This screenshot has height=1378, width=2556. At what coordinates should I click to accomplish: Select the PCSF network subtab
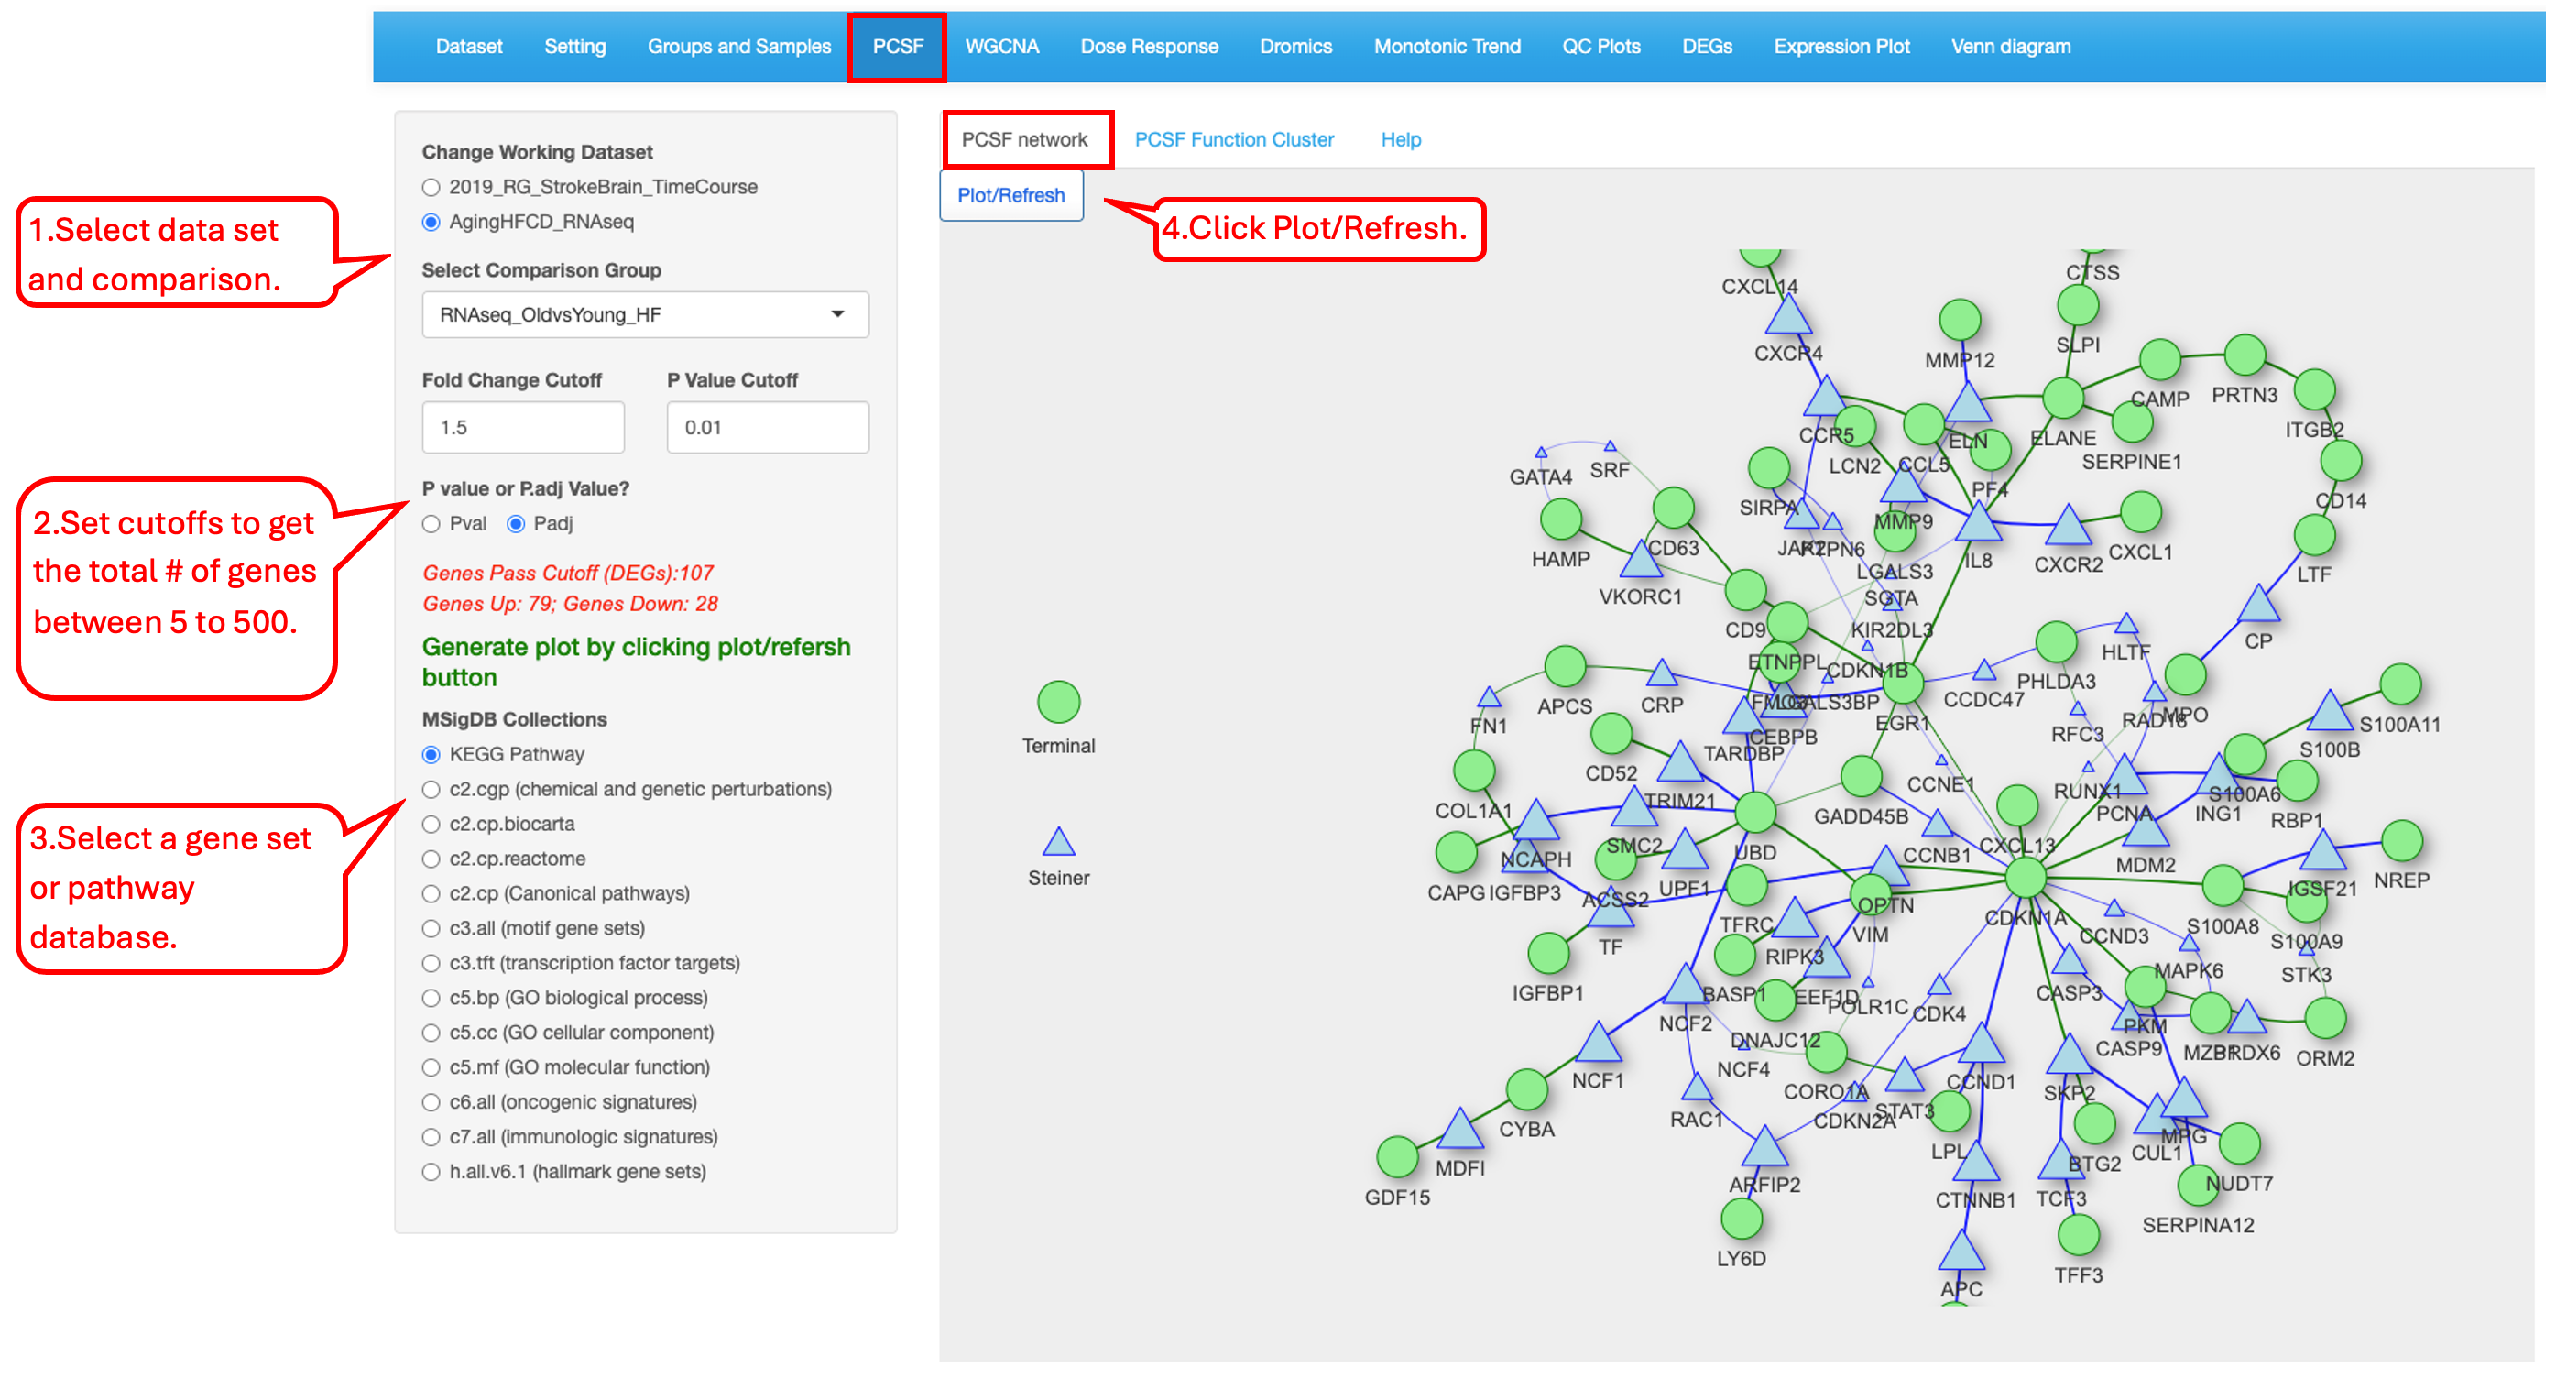[x=1024, y=140]
